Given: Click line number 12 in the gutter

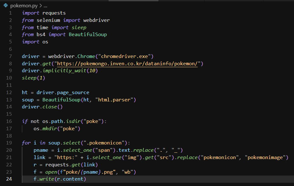Looking at the screenshot, I should 9,93.
